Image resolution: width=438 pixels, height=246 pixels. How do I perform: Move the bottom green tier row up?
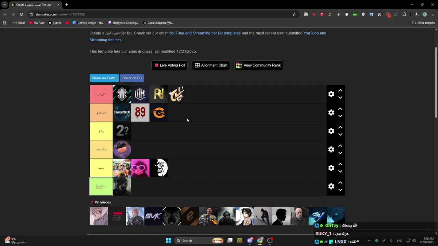pyautogui.click(x=340, y=183)
